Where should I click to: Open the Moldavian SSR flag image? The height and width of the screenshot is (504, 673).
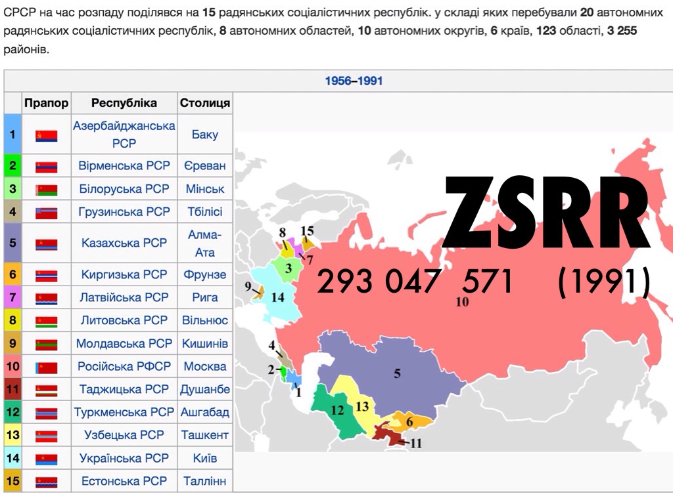coord(46,344)
